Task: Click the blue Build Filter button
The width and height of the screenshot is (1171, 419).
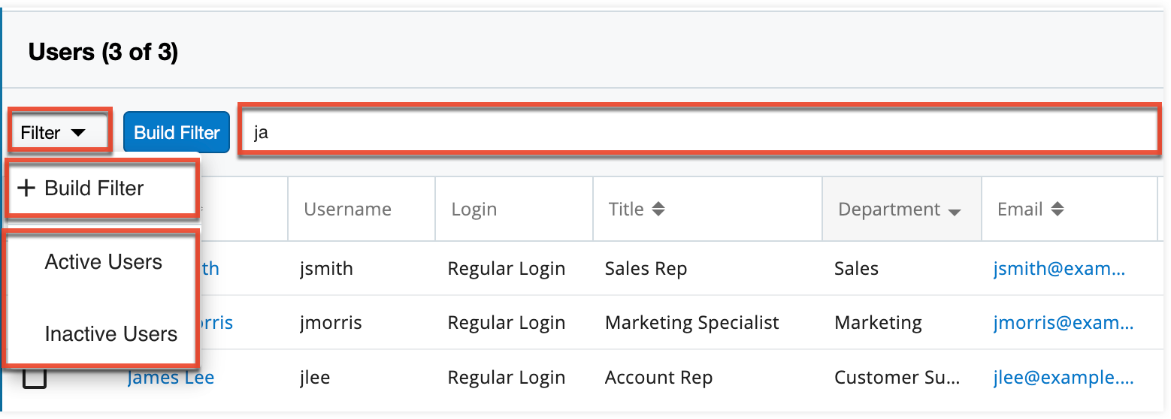Action: 177,133
